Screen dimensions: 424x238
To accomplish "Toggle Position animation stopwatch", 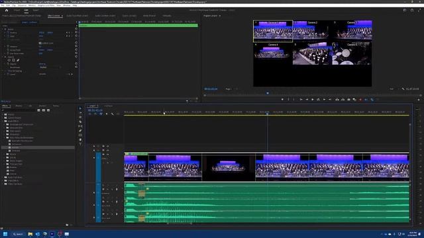I will (x=8, y=32).
